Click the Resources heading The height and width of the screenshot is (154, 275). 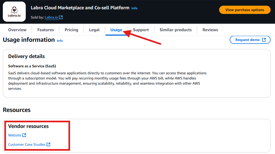[17, 110]
